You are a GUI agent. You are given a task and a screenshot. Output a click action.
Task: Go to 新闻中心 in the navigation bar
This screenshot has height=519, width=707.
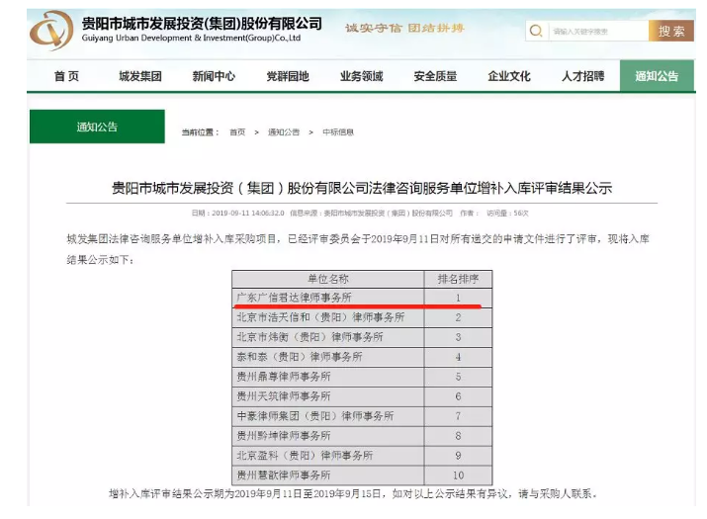(x=214, y=77)
